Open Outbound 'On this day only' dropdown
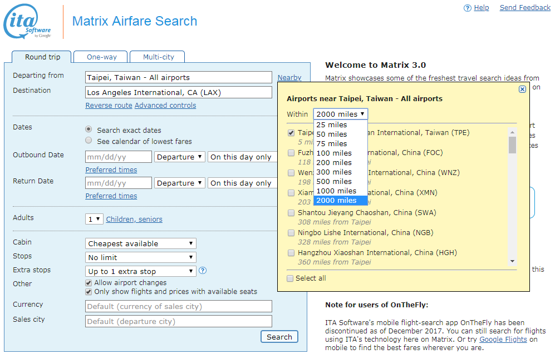 (x=243, y=157)
